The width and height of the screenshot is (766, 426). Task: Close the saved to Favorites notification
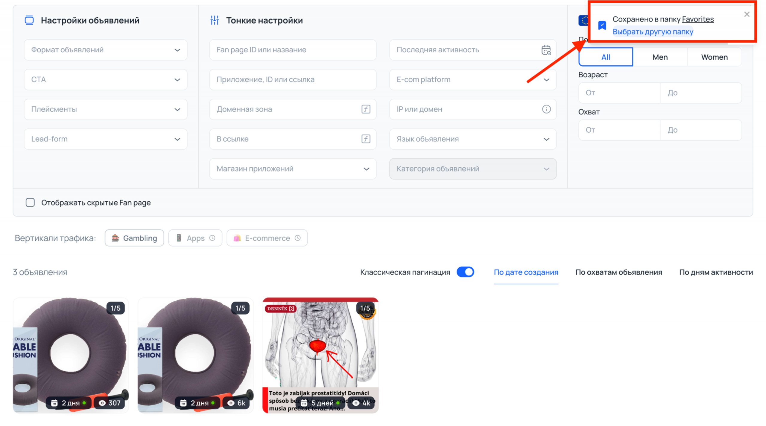point(746,14)
